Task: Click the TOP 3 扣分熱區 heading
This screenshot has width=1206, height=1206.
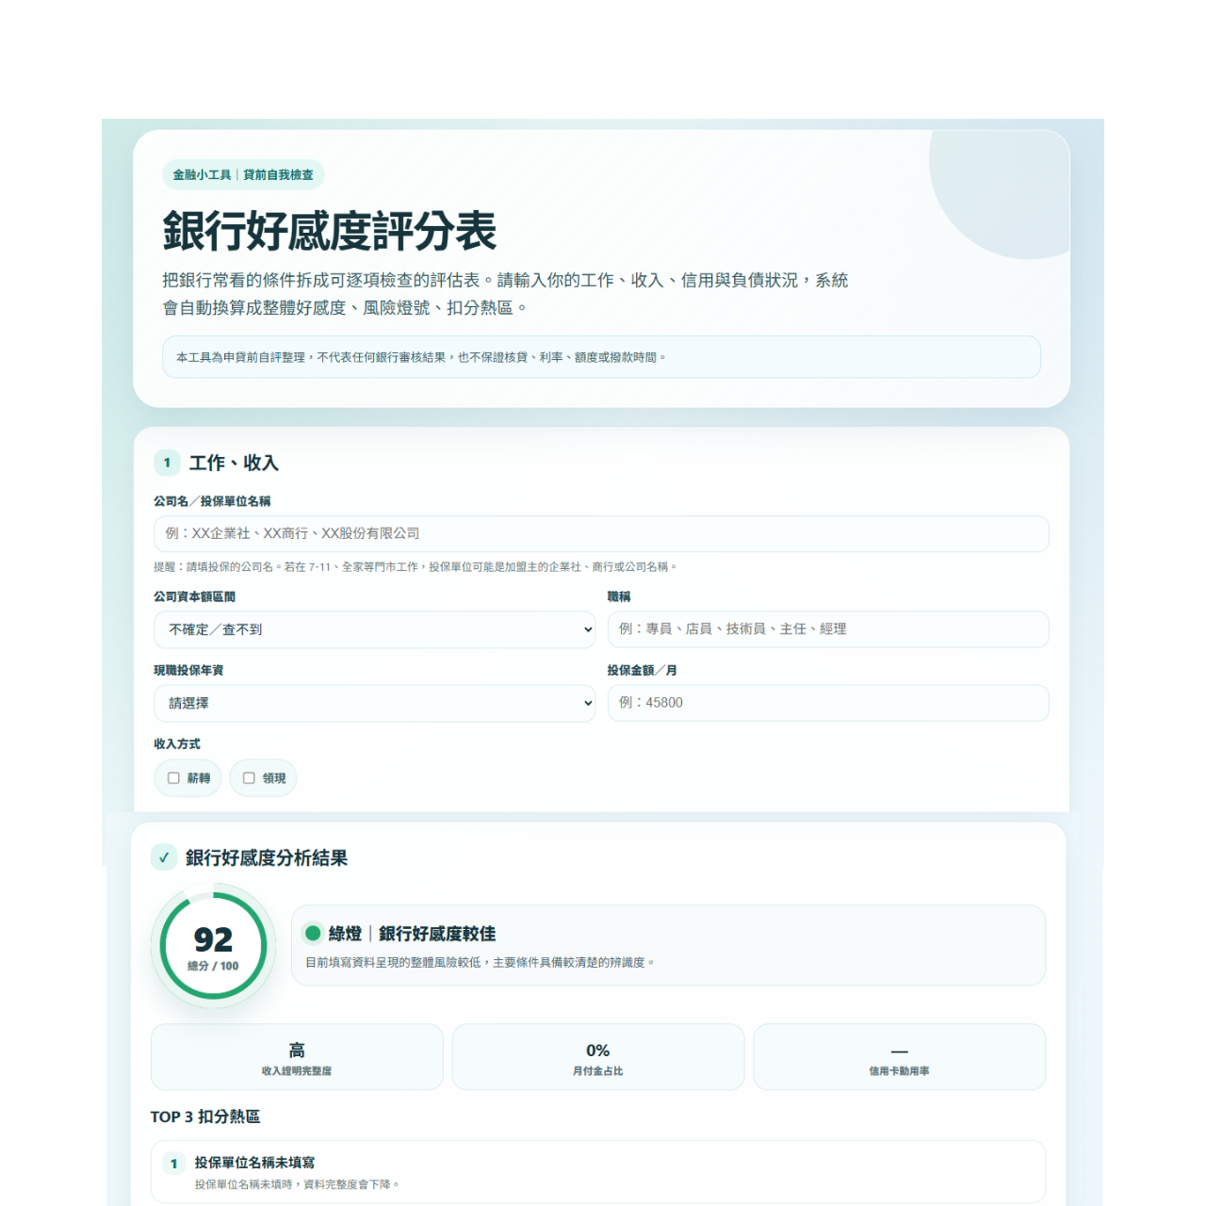Action: pyautogui.click(x=205, y=1116)
